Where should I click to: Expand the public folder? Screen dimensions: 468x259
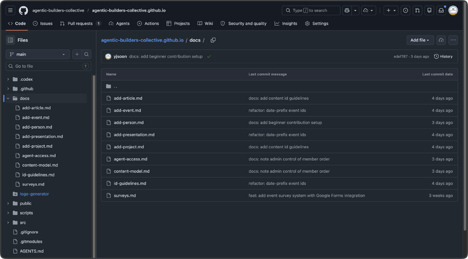click(8, 203)
